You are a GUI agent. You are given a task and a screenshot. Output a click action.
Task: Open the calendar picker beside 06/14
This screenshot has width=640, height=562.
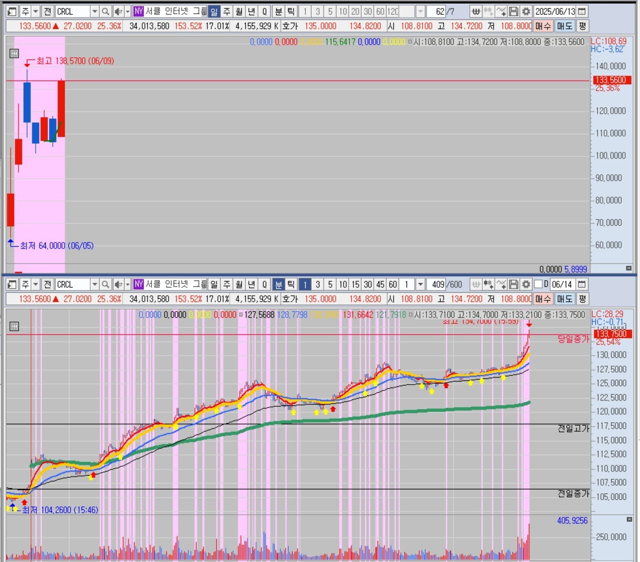pos(582,285)
